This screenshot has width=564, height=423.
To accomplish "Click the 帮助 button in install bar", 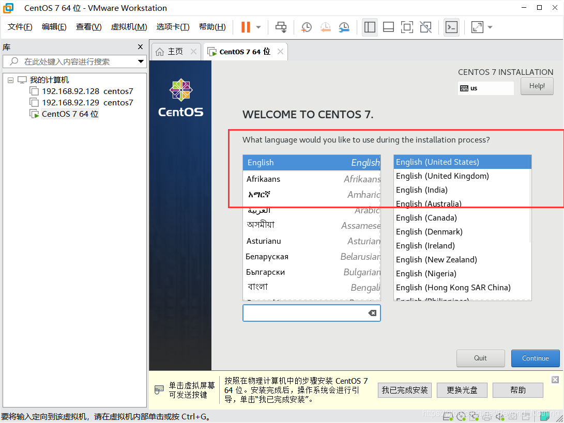I will click(517, 390).
